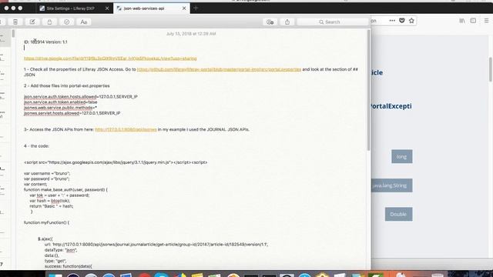
Task: Click the 'Double' parameter type button
Action: pos(399,214)
